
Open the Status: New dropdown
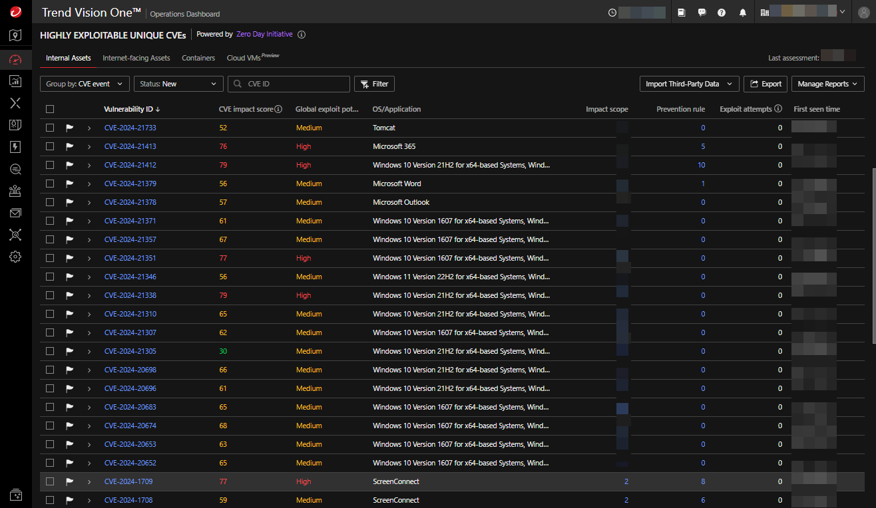(x=178, y=84)
